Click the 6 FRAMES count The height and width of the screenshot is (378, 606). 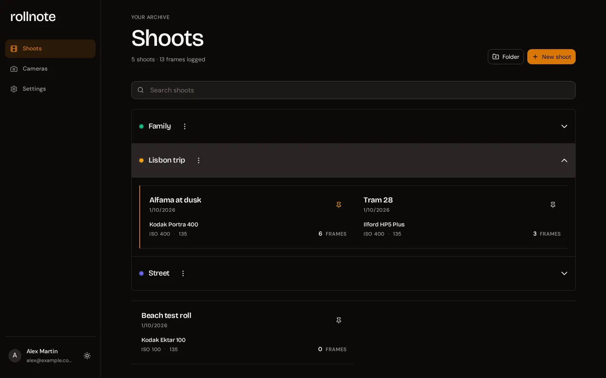332,234
